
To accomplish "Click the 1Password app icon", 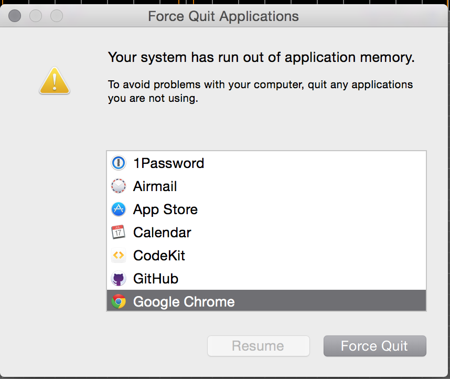I will pos(119,163).
